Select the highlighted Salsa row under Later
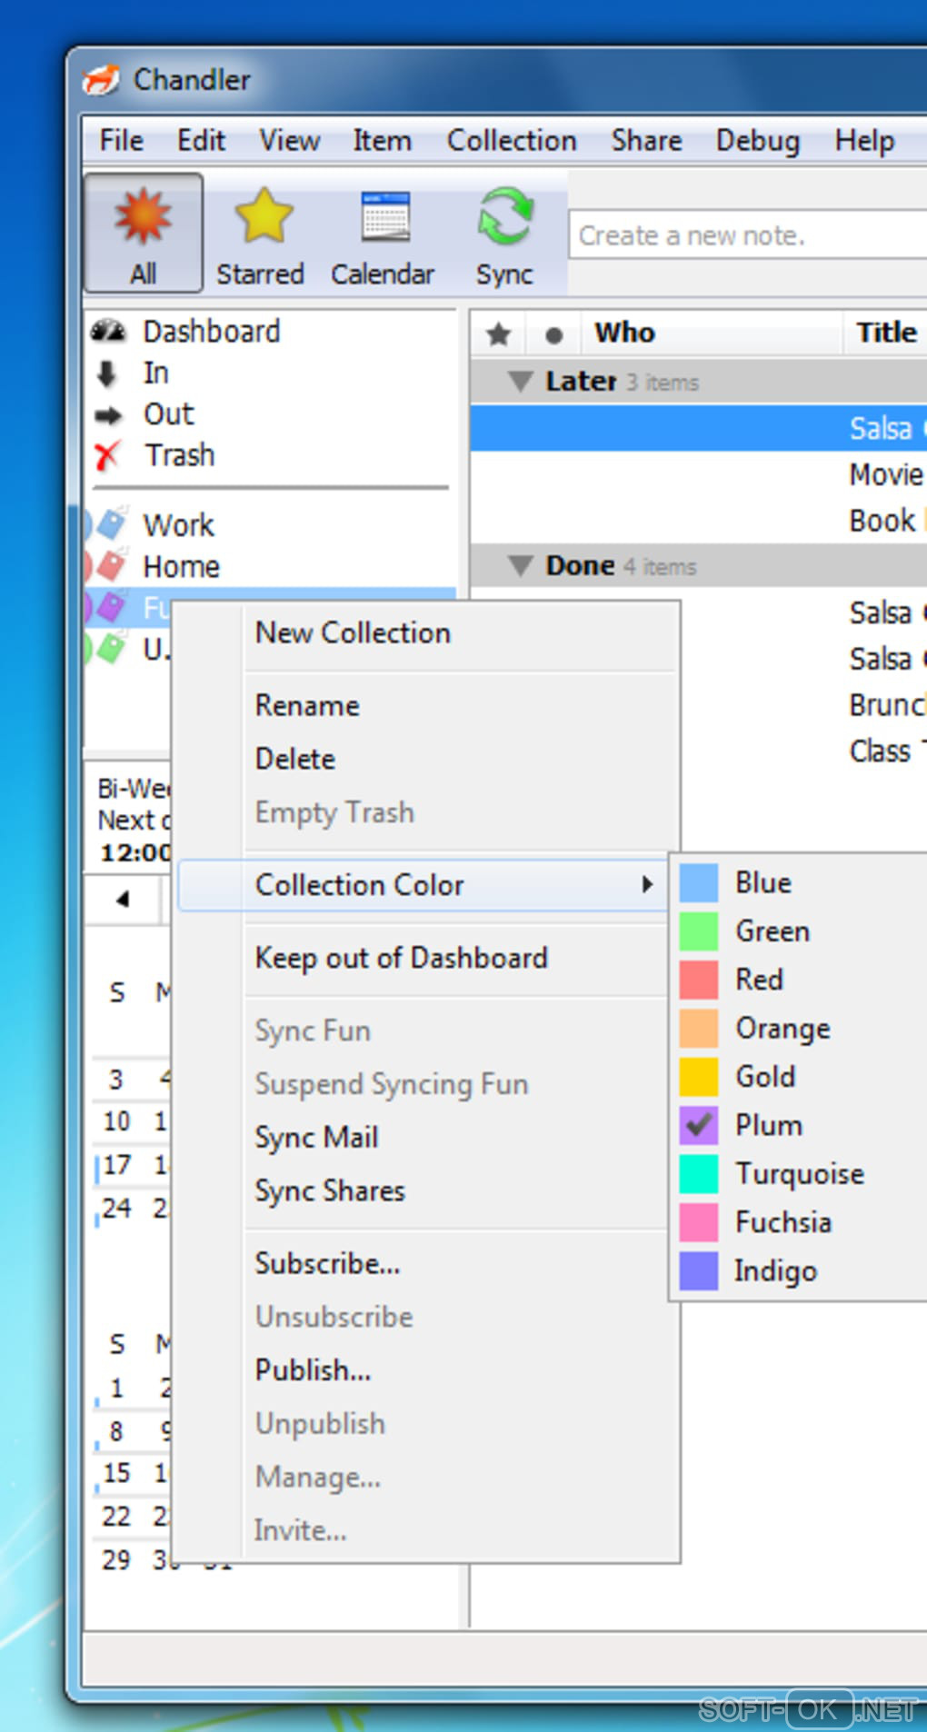Screen dimensions: 927x1732 (699, 428)
